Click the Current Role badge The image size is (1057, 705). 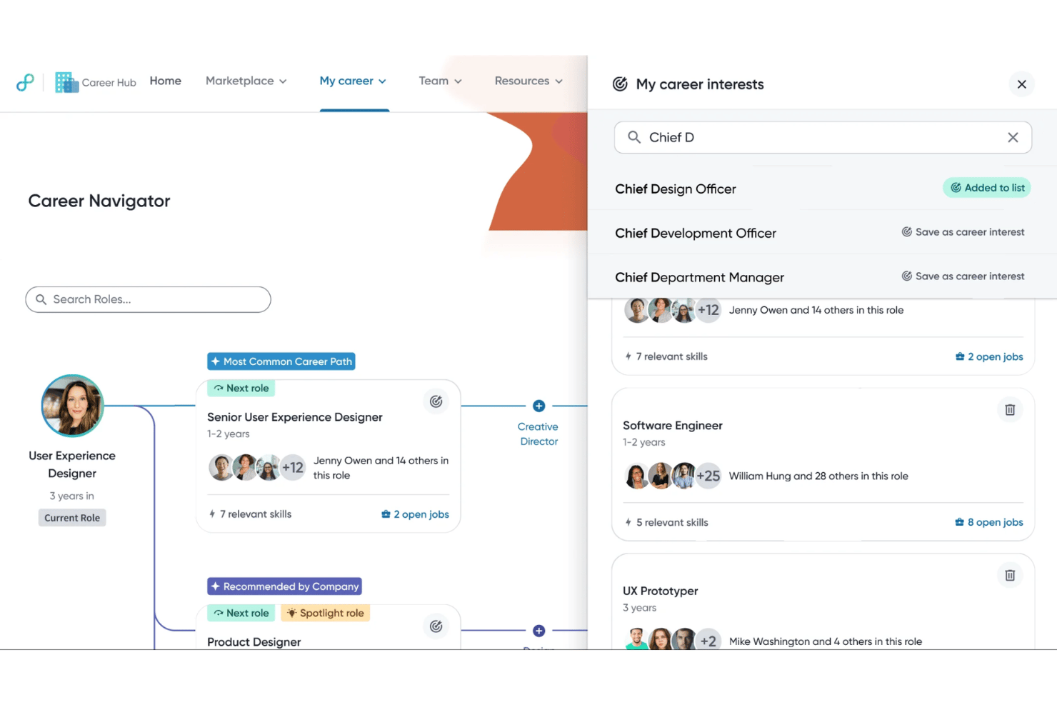pos(72,518)
